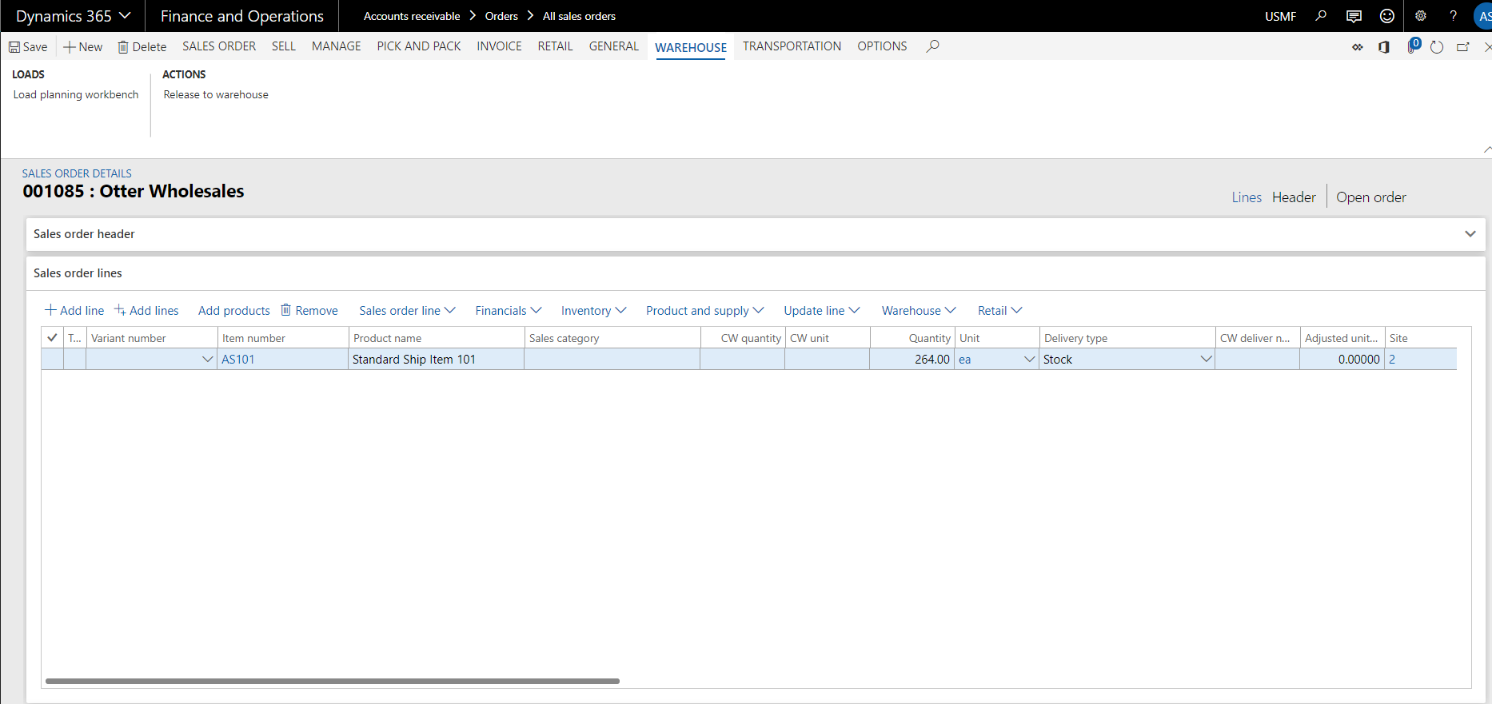Open Office integration icon
The height and width of the screenshot is (704, 1492).
pyautogui.click(x=1384, y=47)
